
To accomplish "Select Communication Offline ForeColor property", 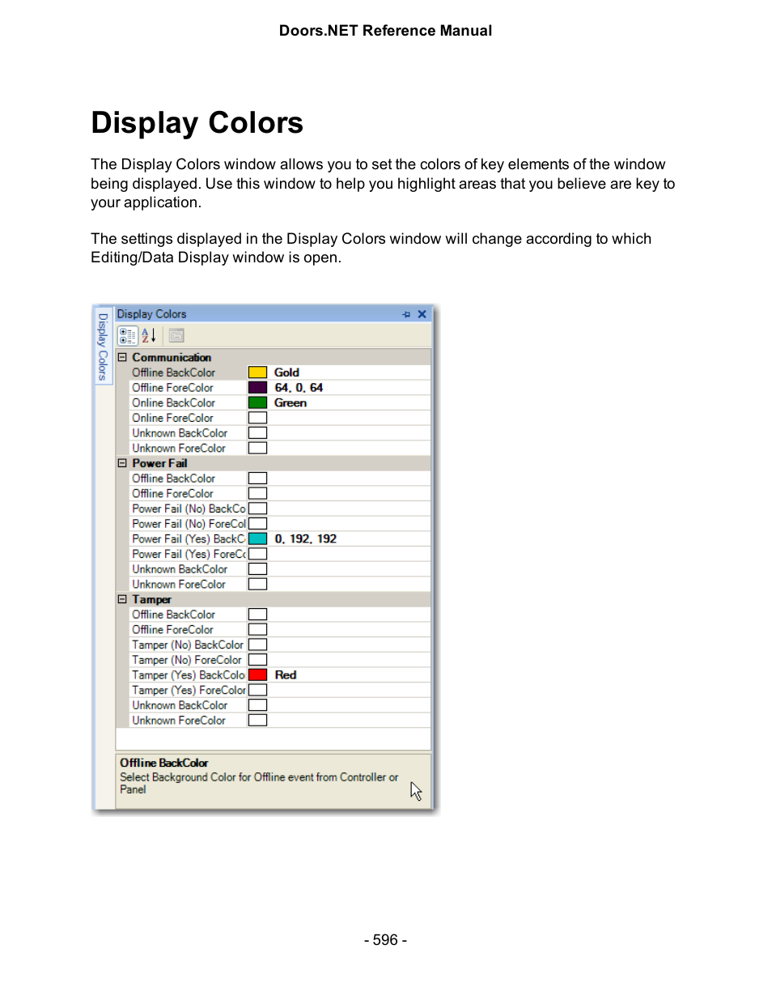I will (187, 388).
